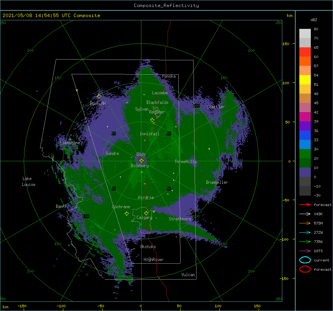This screenshot has width=333, height=311.
Task: Click the ThreeHills label
Action: click(x=186, y=162)
